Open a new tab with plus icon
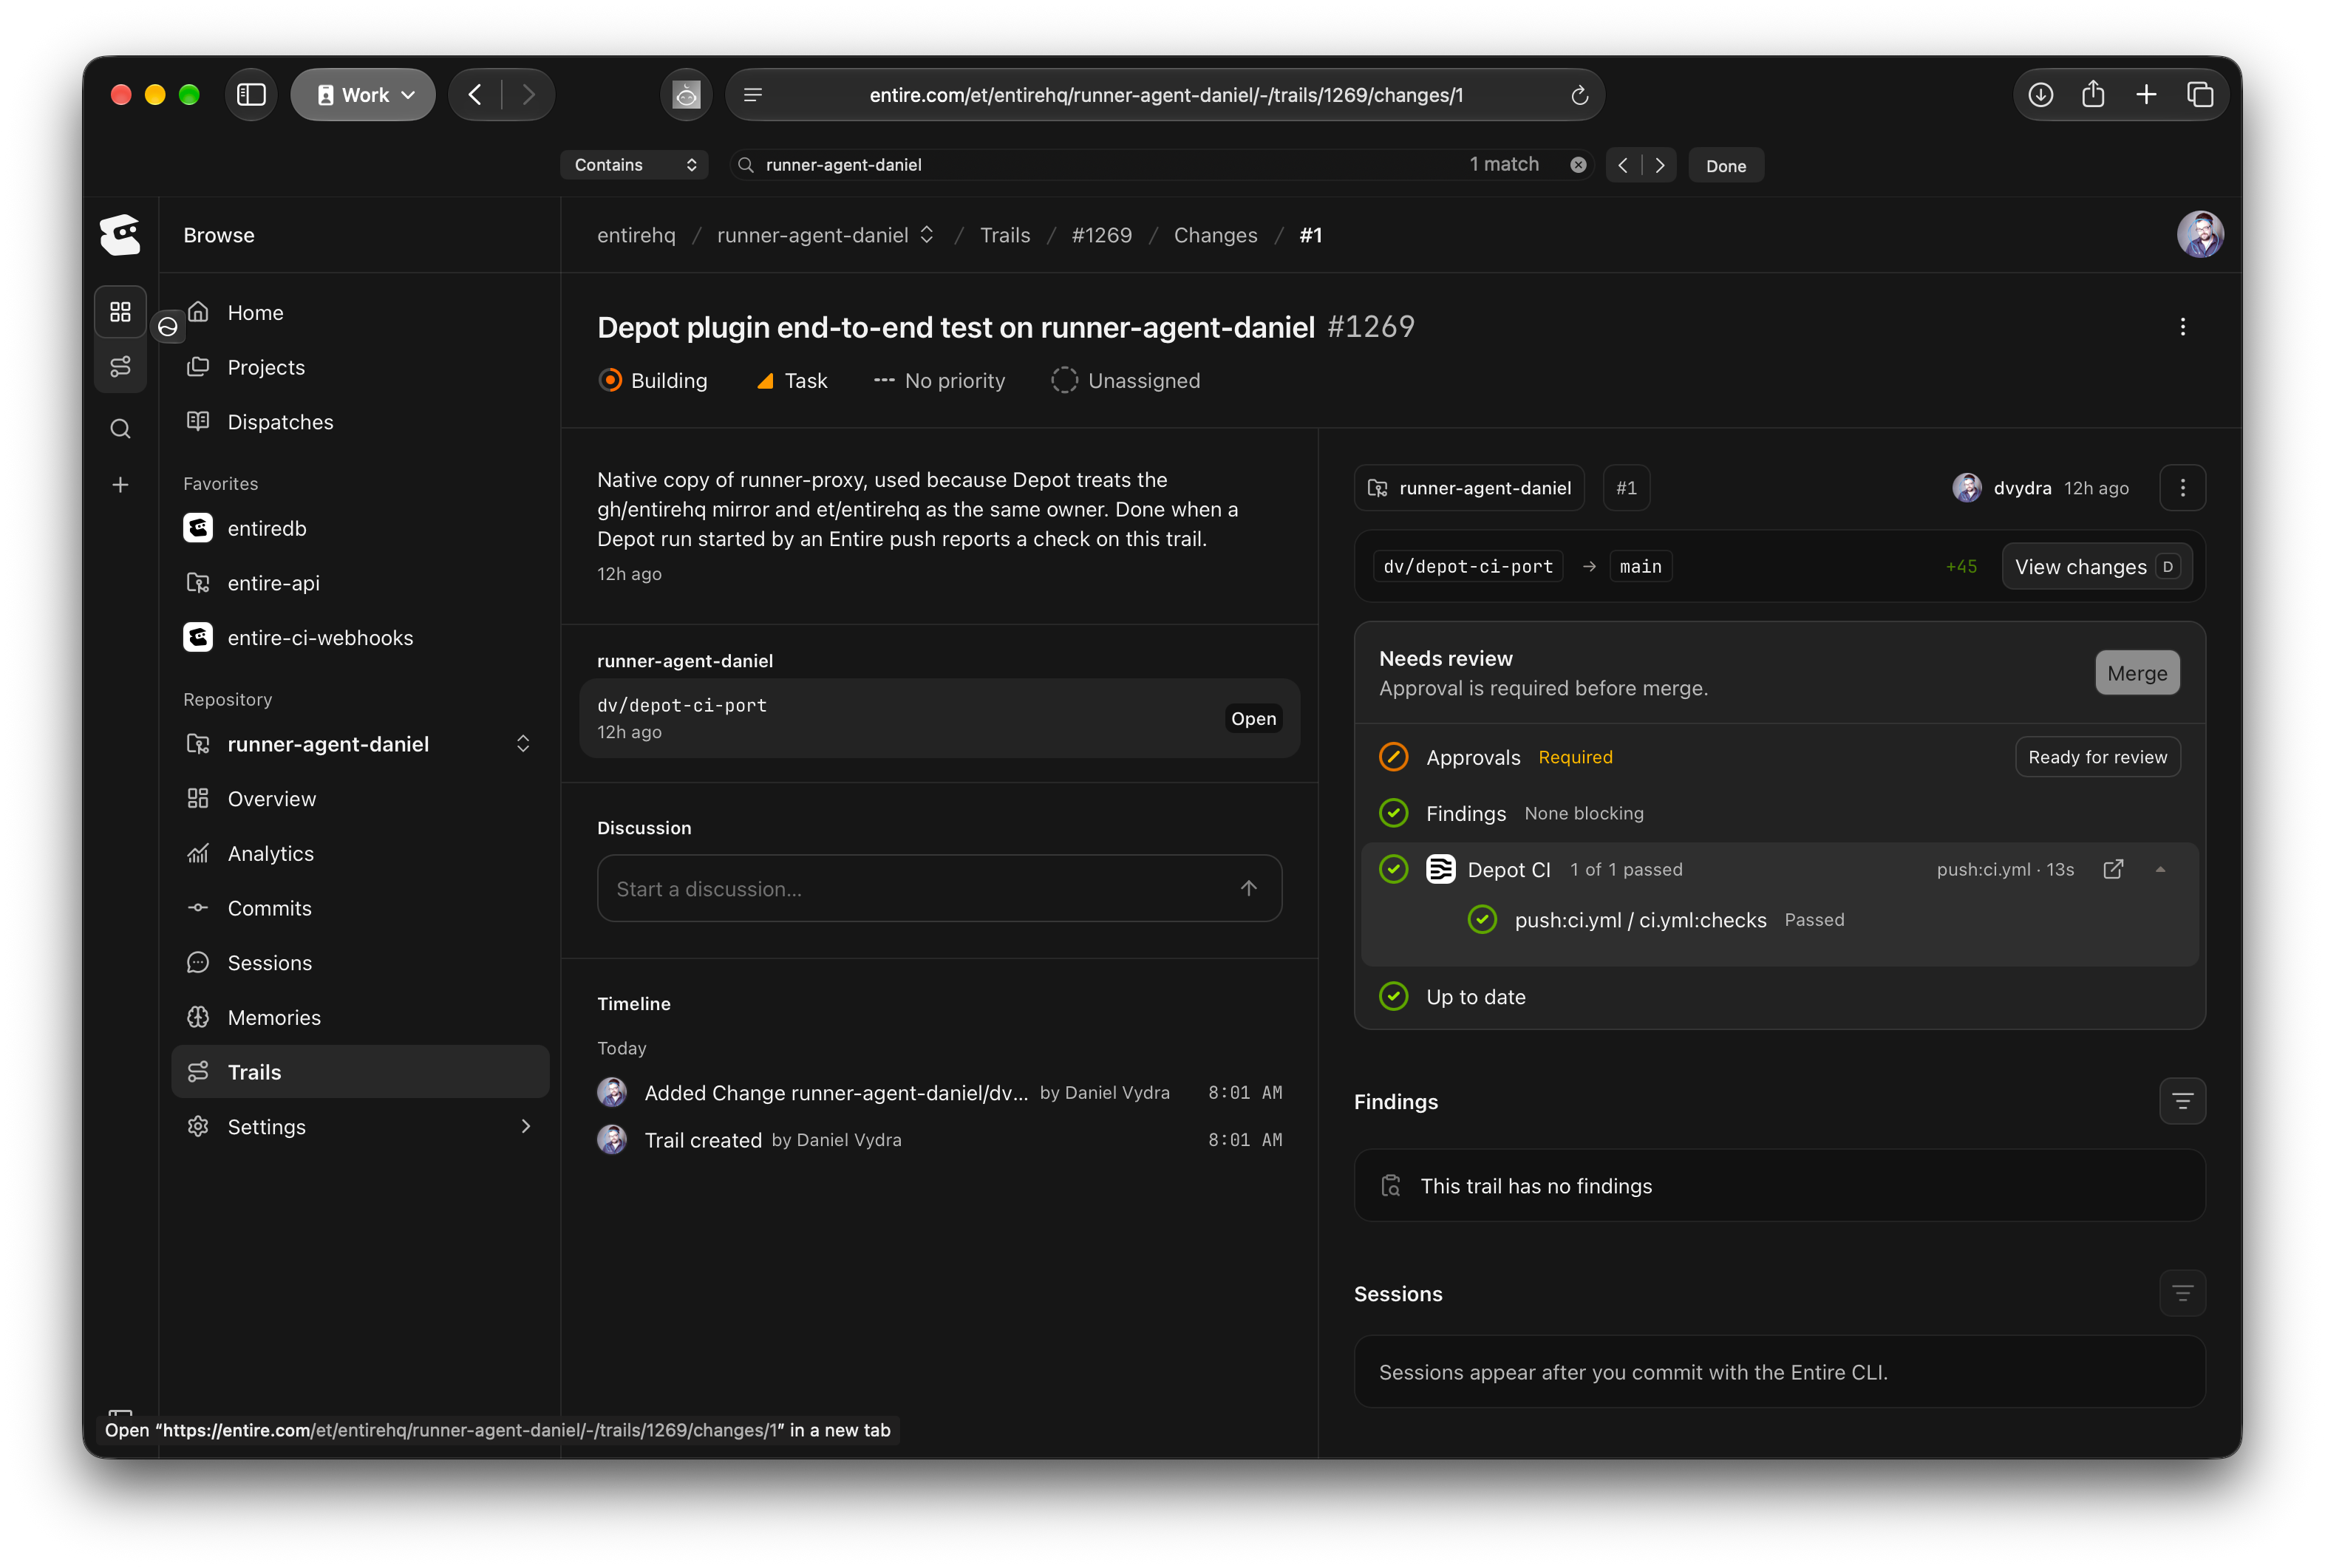 pos(2146,95)
